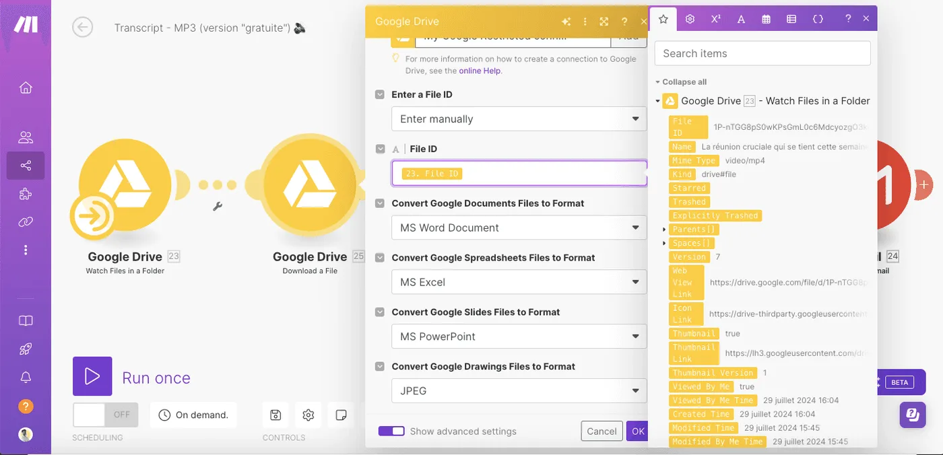This screenshot has width=943, height=455.
Task: Open the purple chat support button
Action: (913, 415)
